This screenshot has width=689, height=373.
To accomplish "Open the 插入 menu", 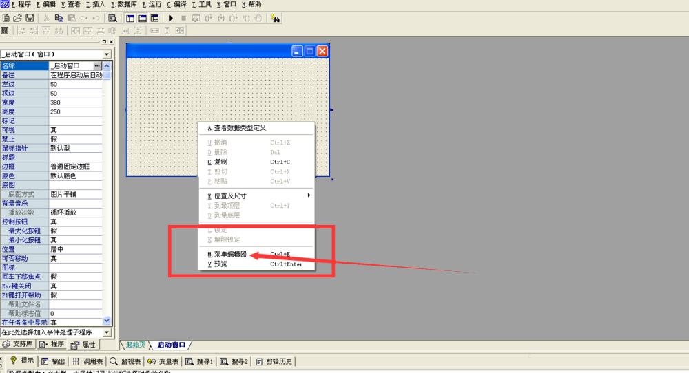I will tap(96, 4).
